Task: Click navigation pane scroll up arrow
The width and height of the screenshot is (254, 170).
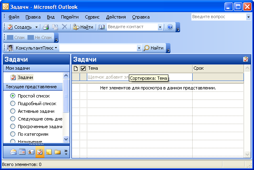Action: coord(66,75)
